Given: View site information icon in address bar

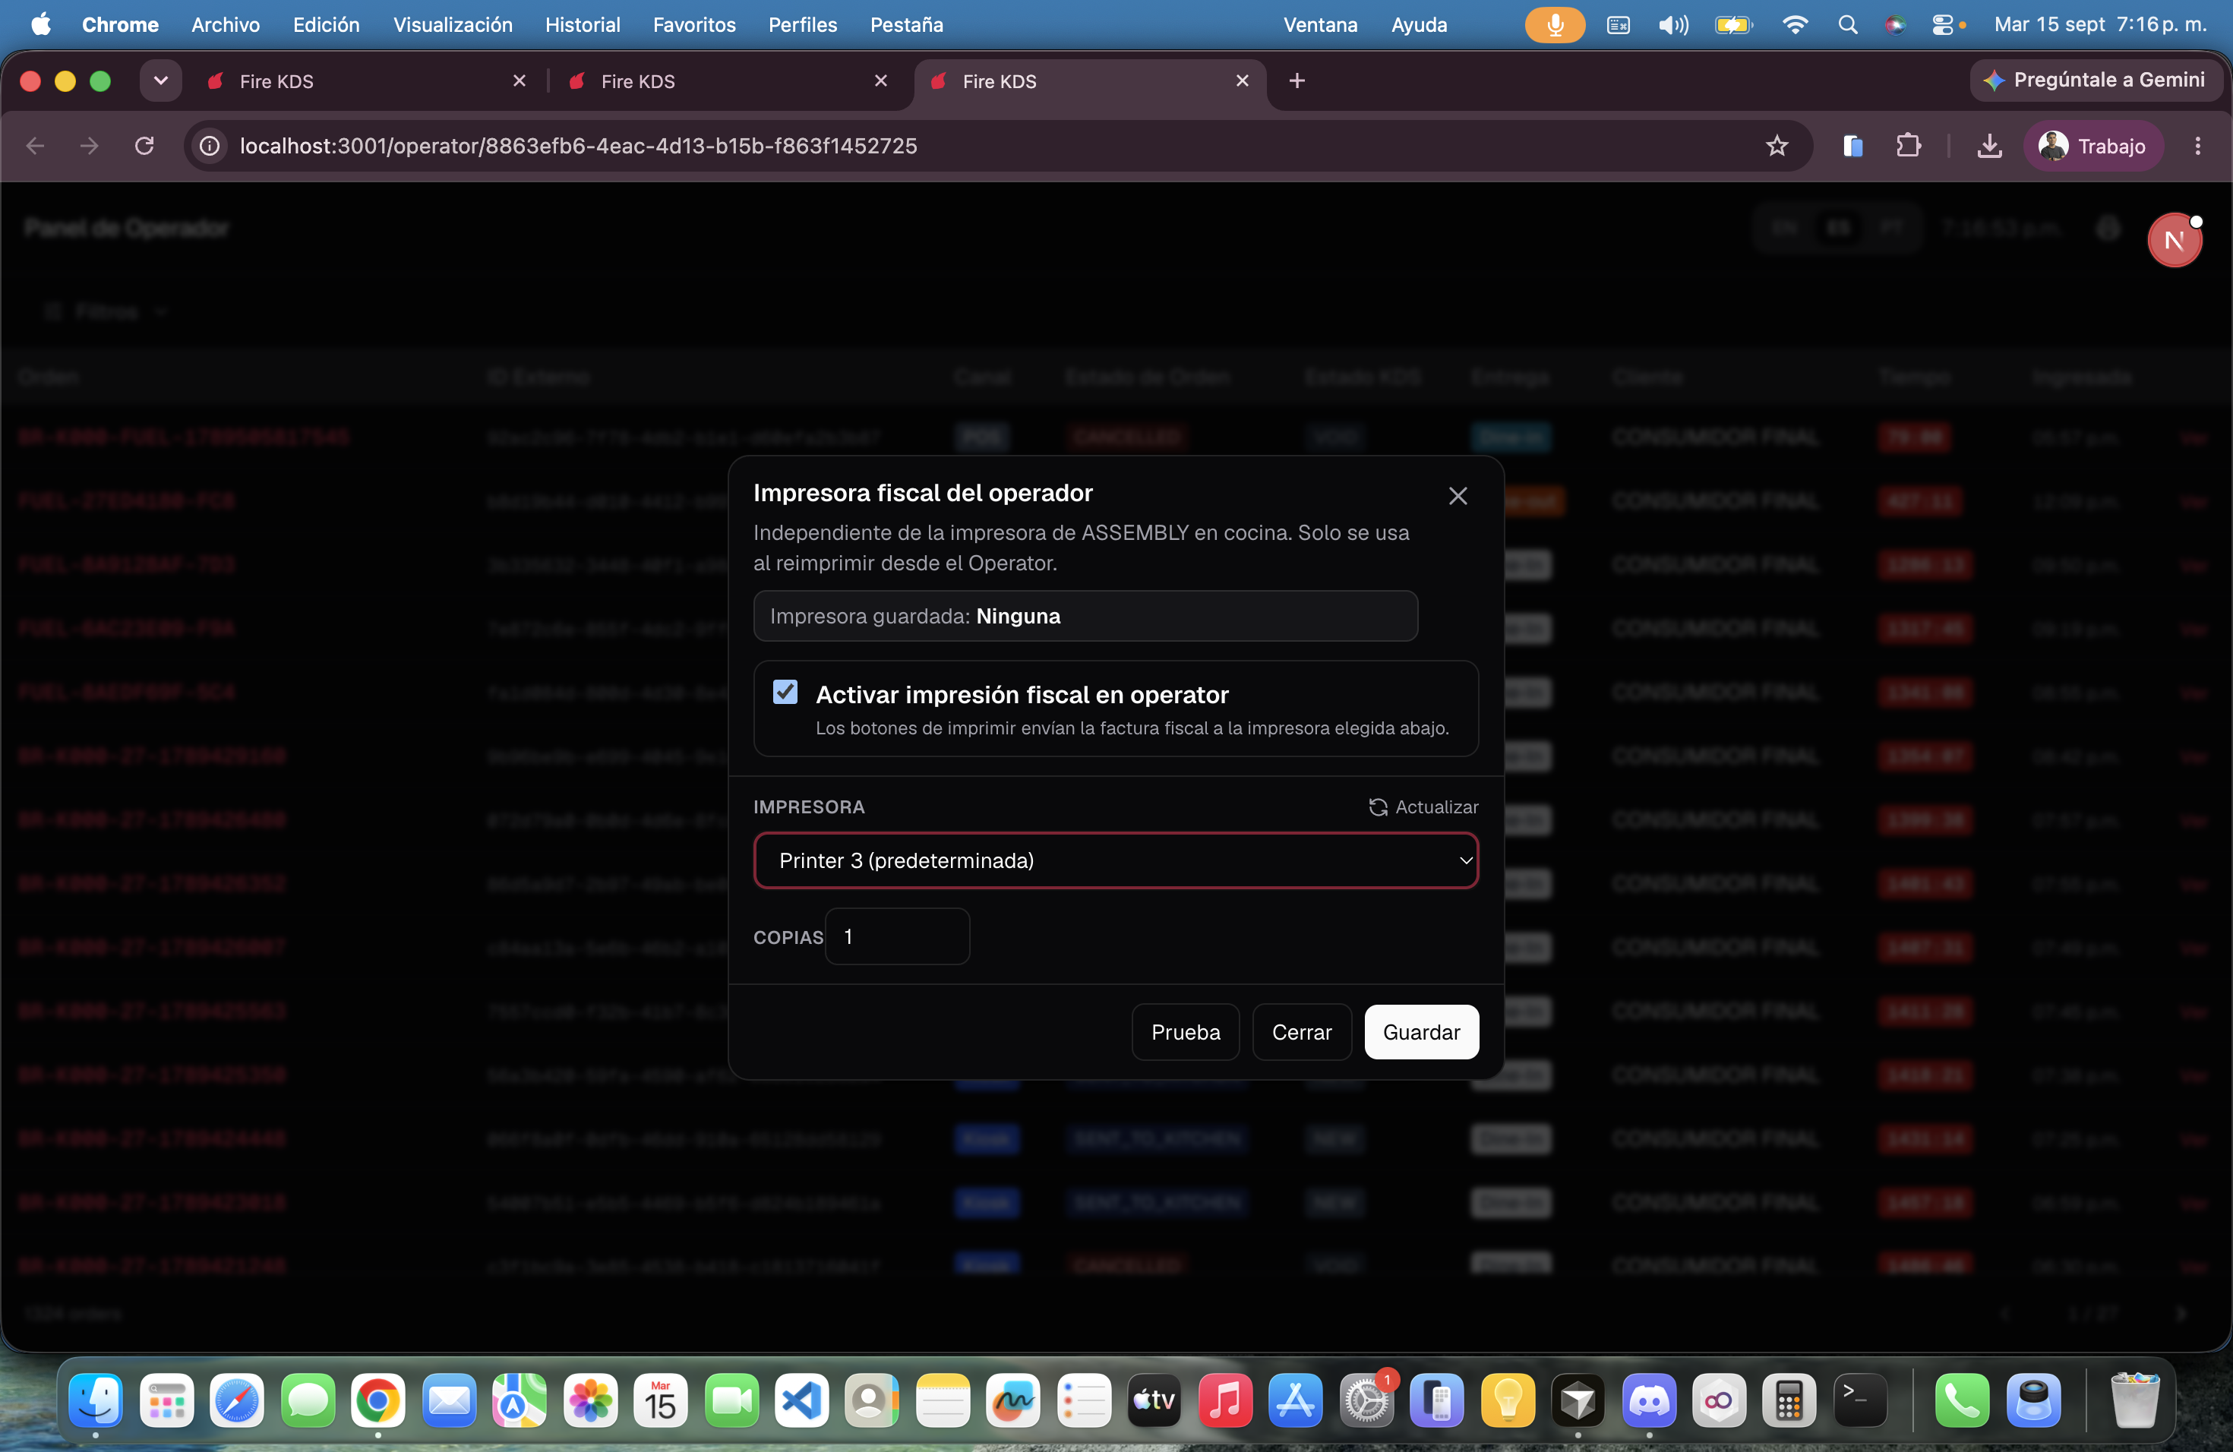Looking at the screenshot, I should pyautogui.click(x=210, y=145).
